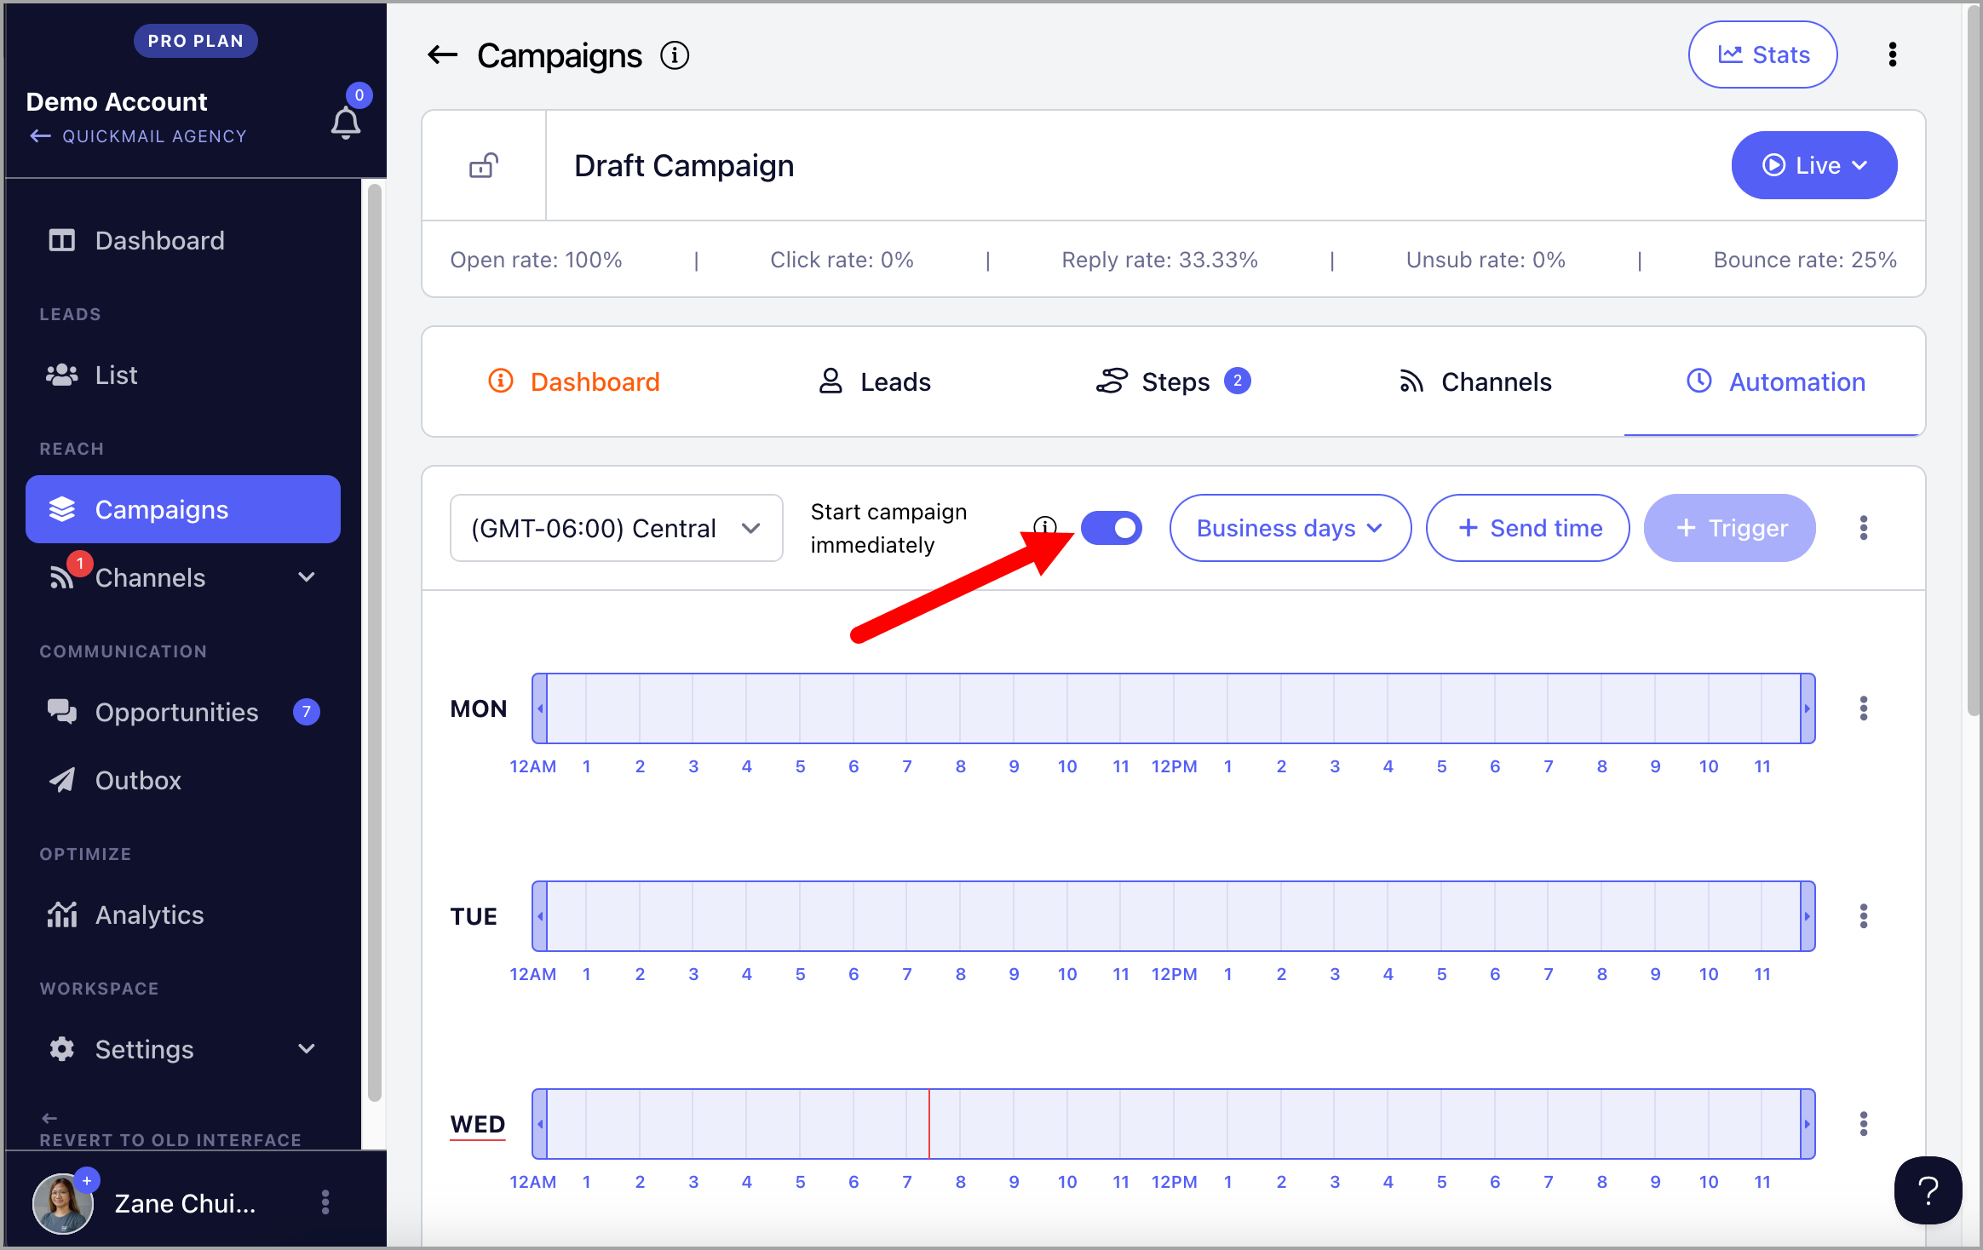This screenshot has width=1983, height=1250.
Task: Click the info icon next to Campaigns
Action: 675,55
